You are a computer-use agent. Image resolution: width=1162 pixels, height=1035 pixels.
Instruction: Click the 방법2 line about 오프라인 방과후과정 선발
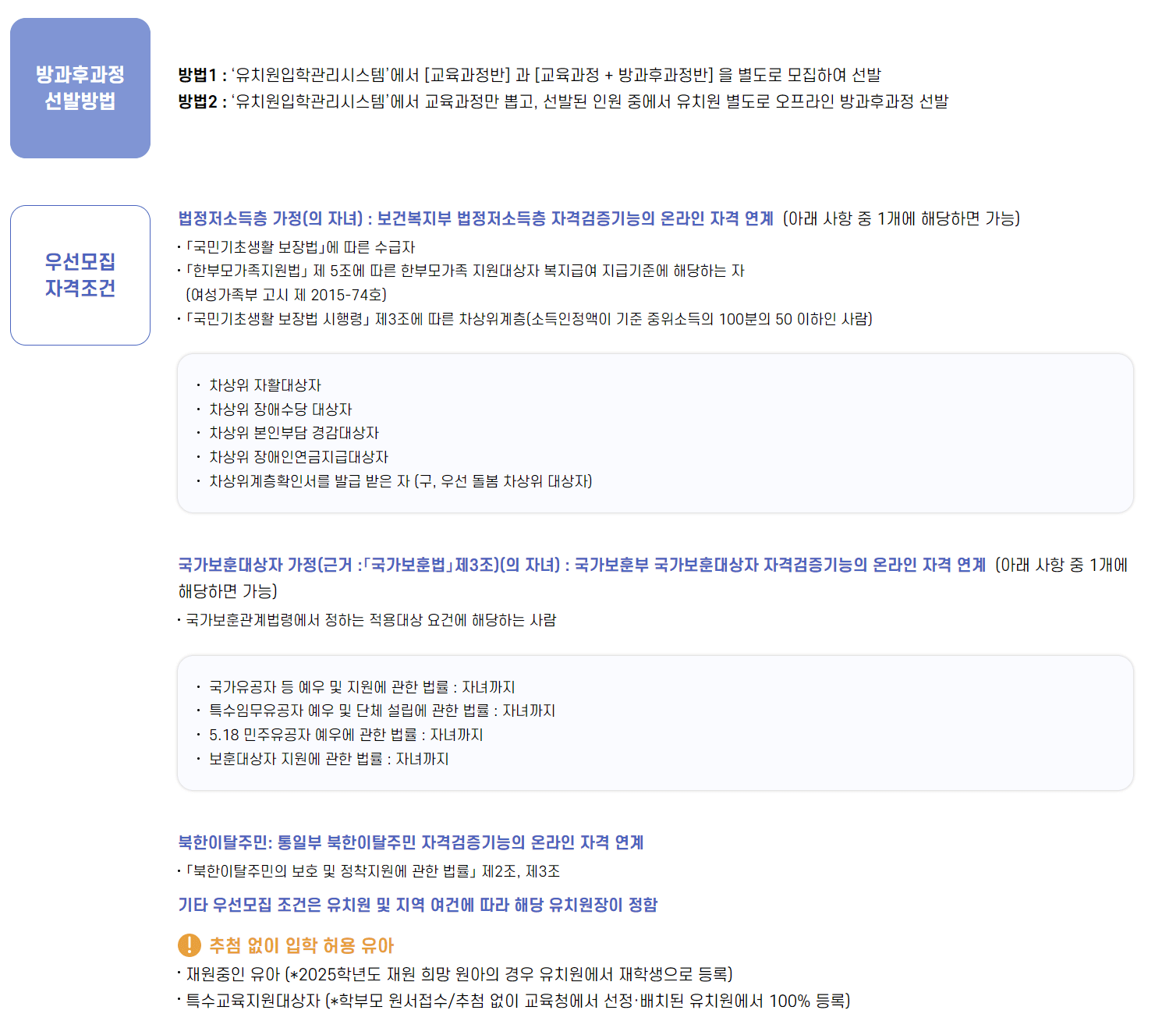click(563, 101)
